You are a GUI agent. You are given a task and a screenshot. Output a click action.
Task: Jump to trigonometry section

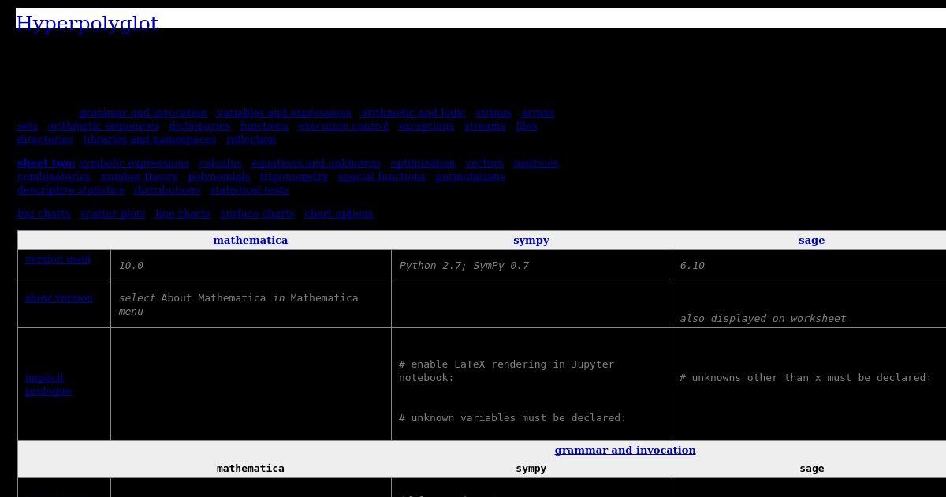pyautogui.click(x=294, y=177)
